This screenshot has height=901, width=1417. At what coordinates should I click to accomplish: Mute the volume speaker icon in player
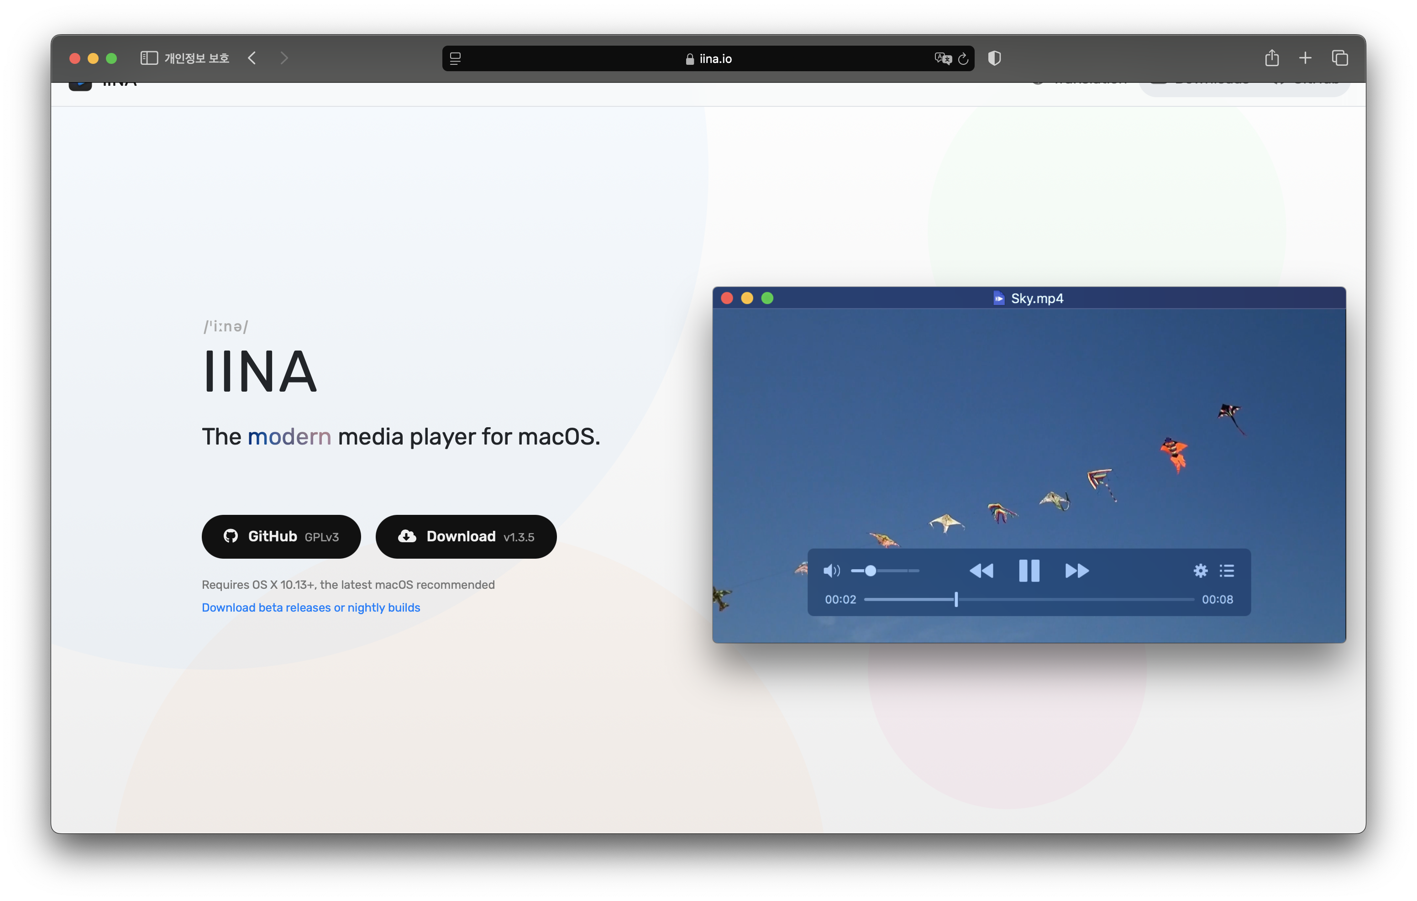[831, 570]
